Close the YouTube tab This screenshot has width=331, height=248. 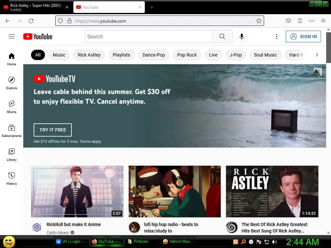[140, 7]
